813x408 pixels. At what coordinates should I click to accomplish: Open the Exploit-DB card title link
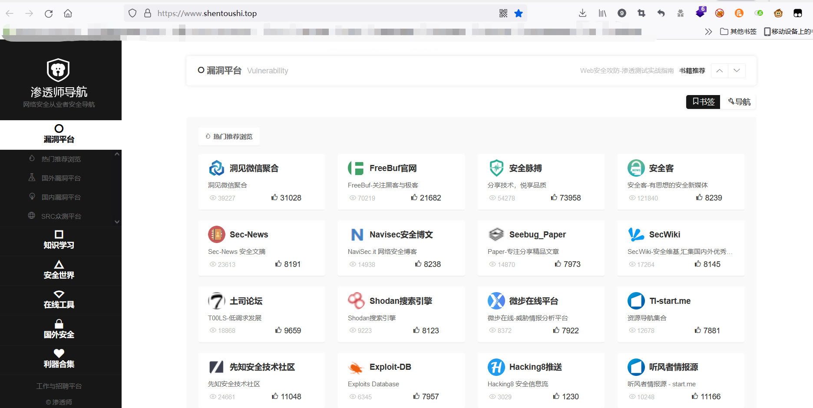pos(390,367)
